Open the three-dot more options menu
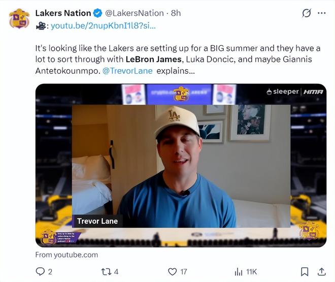Viewport: 335px width, 282px height. [321, 13]
